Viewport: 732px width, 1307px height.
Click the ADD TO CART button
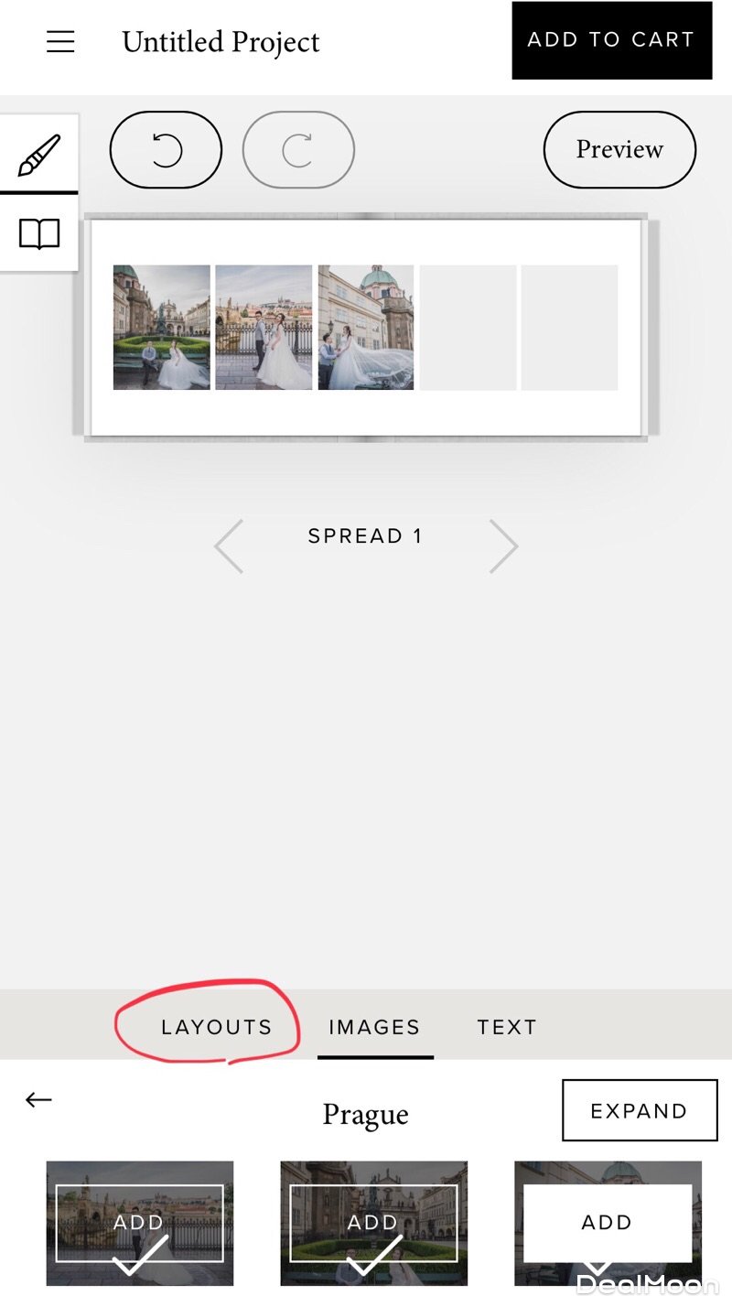click(611, 40)
